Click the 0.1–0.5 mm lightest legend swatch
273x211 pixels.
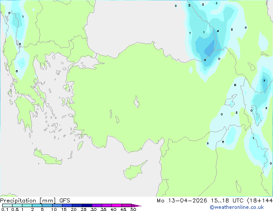click(7, 205)
